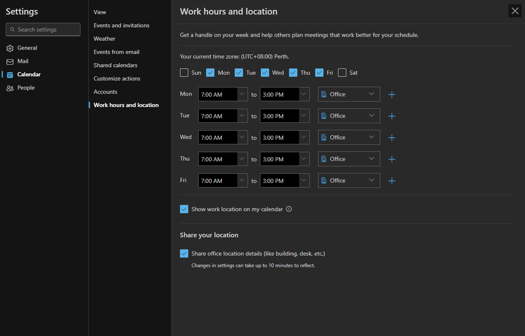
Task: Click Tuesday's Office building icon
Action: (x=324, y=116)
